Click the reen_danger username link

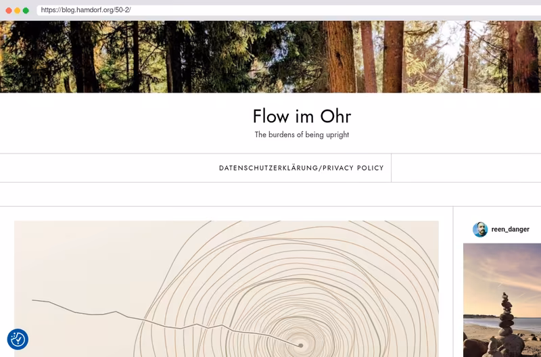(510, 229)
